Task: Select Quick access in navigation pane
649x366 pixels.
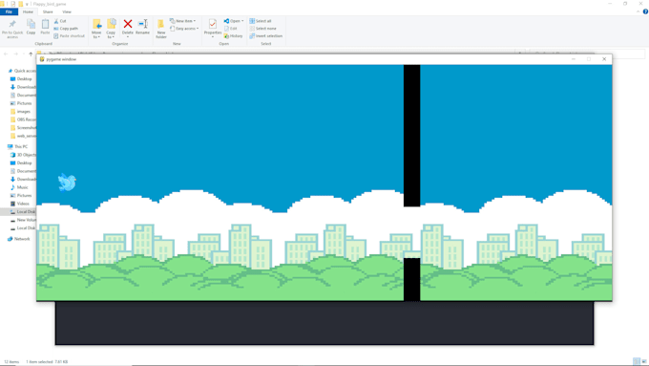Action: (x=22, y=71)
